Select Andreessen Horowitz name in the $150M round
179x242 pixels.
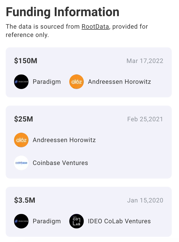[119, 82]
